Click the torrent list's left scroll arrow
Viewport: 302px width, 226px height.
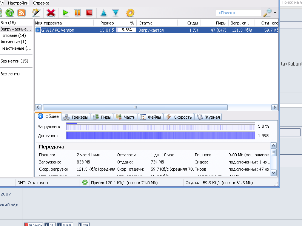tap(38, 107)
